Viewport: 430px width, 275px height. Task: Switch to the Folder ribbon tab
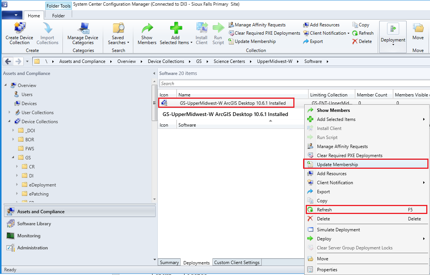point(58,16)
